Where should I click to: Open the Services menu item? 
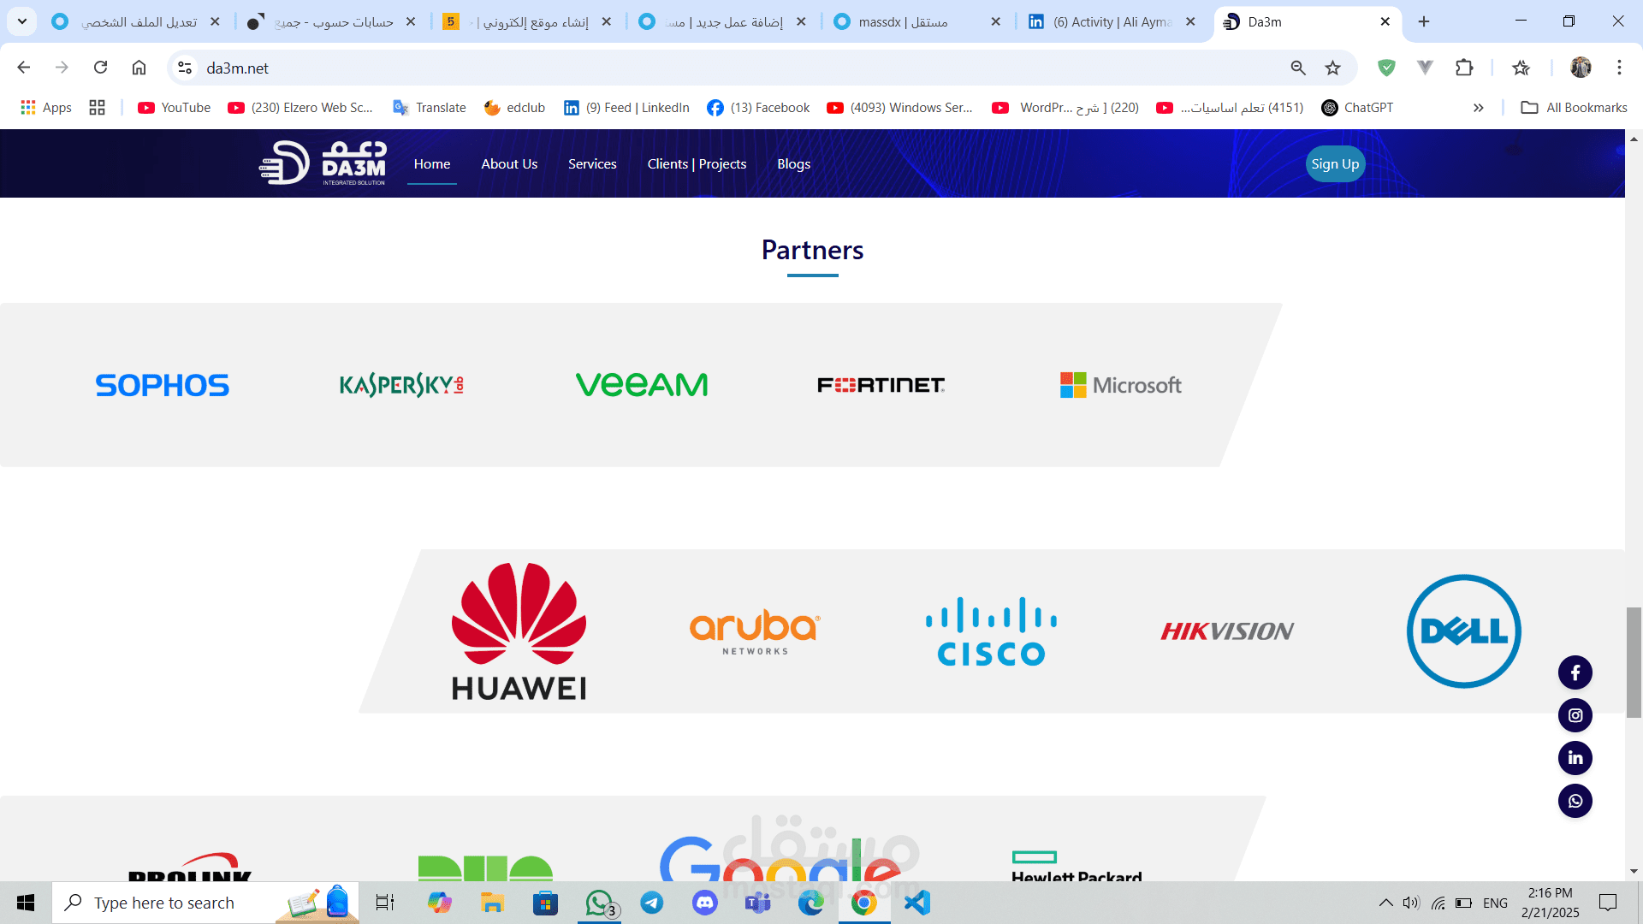point(591,163)
